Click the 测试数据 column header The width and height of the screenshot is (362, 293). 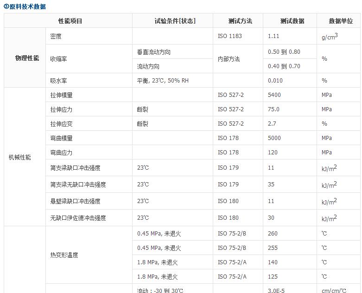coord(292,21)
